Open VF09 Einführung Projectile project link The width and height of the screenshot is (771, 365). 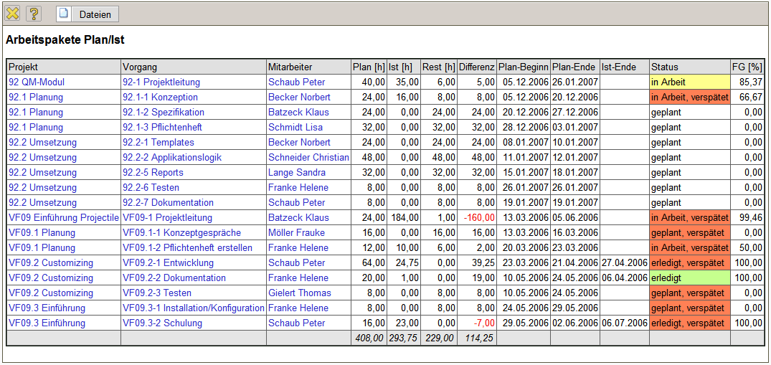[x=63, y=218]
